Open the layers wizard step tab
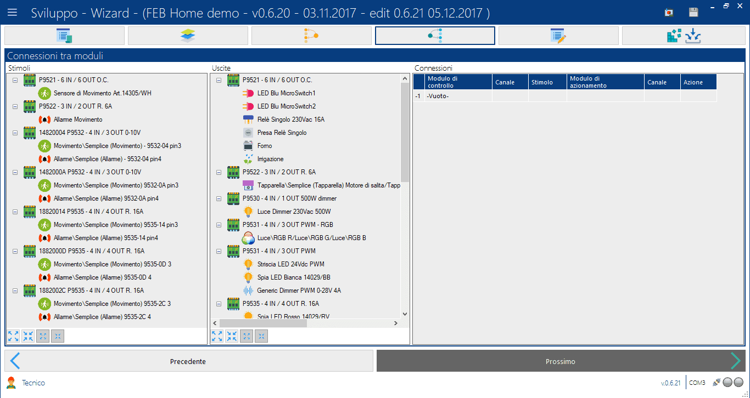The width and height of the screenshot is (750, 398). click(x=188, y=36)
